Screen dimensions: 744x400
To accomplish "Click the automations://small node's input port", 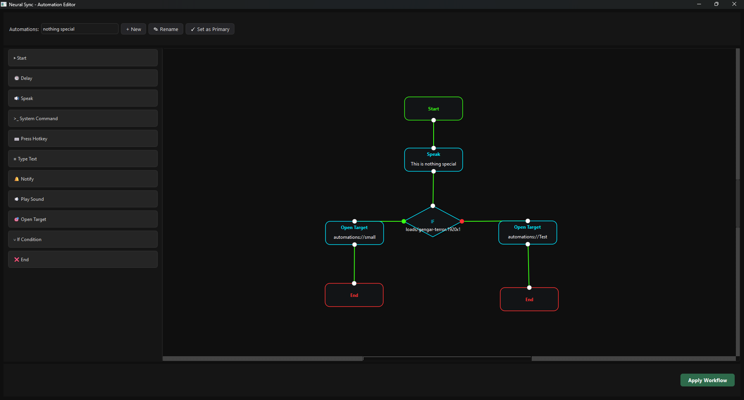I will pyautogui.click(x=355, y=221).
